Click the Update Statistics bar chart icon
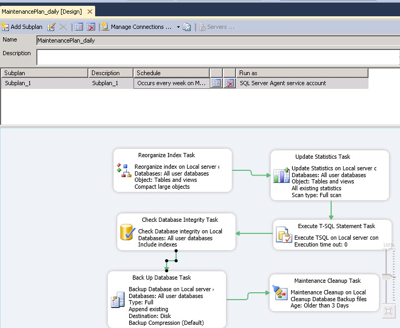The width and height of the screenshot is (400, 328). pos(281,175)
